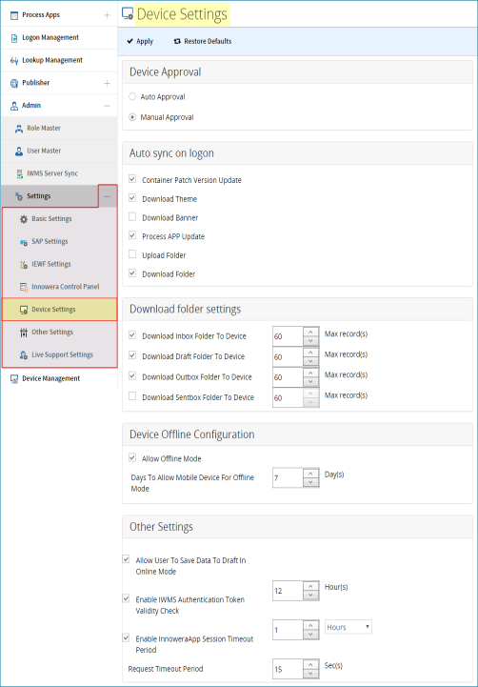Toggle the Allow Offline Mode checkbox
The image size is (478, 687).
pos(132,458)
